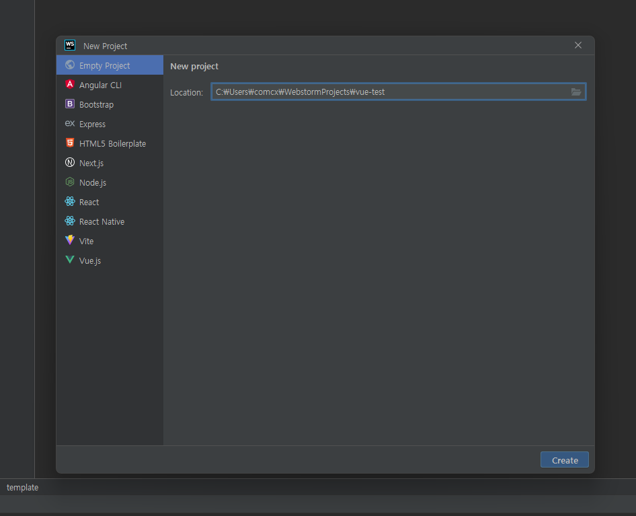Click the Node.js hexagon icon

click(x=70, y=182)
